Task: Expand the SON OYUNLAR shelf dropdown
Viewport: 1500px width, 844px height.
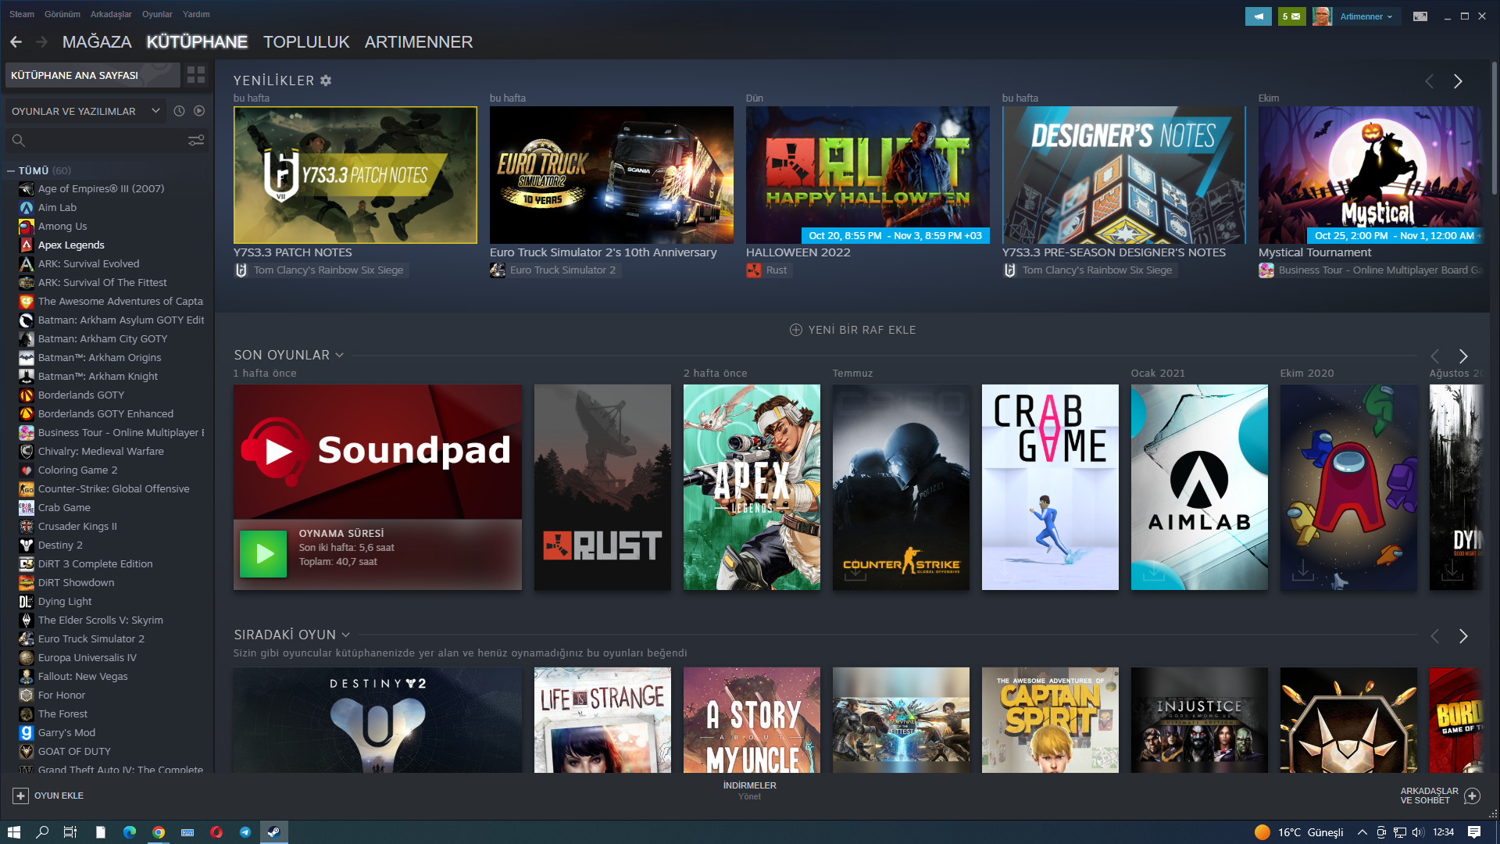Action: coord(340,355)
